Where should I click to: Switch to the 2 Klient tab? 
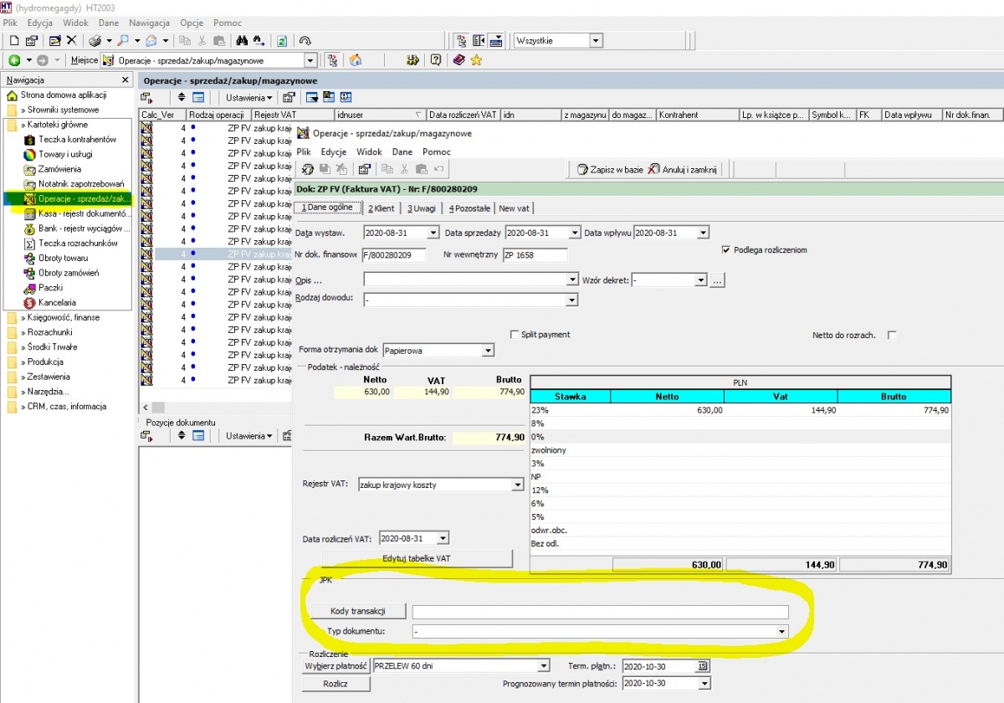pyautogui.click(x=383, y=208)
